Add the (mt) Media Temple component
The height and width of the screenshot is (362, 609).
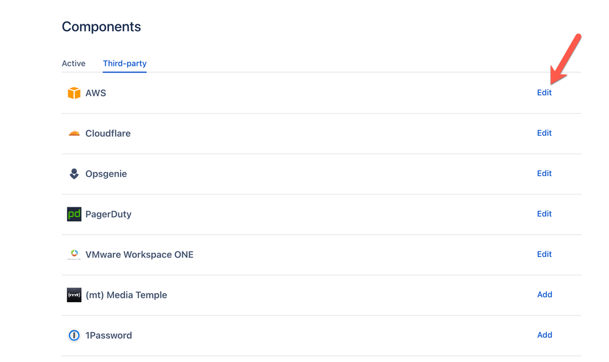[544, 294]
